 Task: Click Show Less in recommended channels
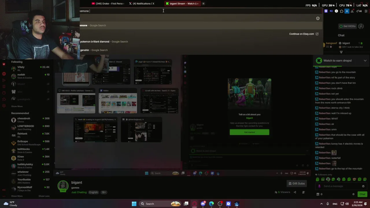(44, 196)
